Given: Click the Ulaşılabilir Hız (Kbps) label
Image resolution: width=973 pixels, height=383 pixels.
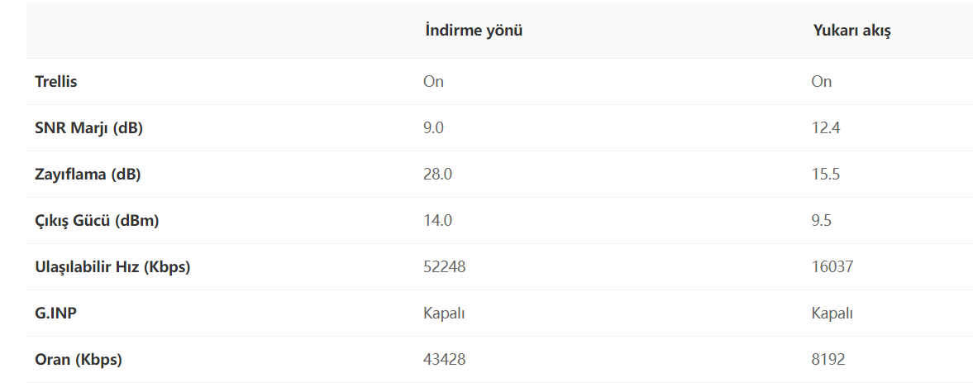Looking at the screenshot, I should (112, 267).
